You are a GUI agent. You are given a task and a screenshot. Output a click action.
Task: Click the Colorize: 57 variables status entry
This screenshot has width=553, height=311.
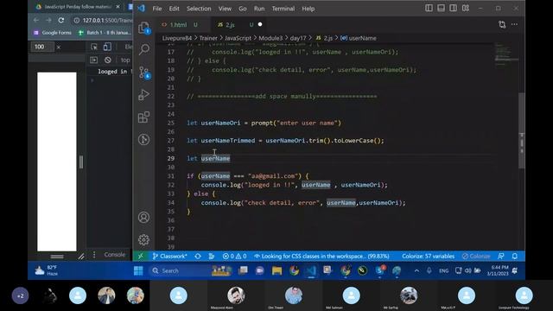[428, 257]
